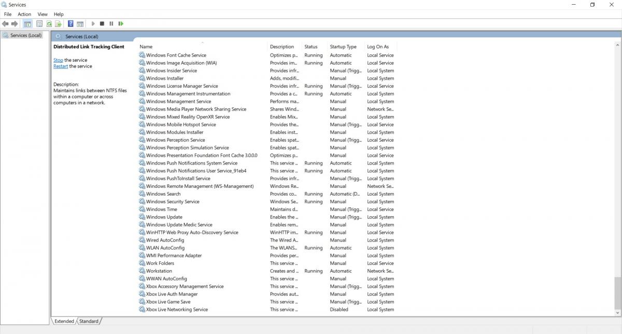Select Windows Management Instrumentation row
The image size is (622, 334).
click(267, 94)
